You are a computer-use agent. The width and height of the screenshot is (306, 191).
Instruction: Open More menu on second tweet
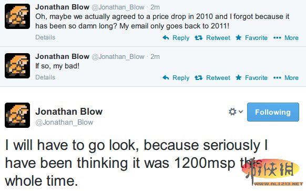[x=286, y=78]
